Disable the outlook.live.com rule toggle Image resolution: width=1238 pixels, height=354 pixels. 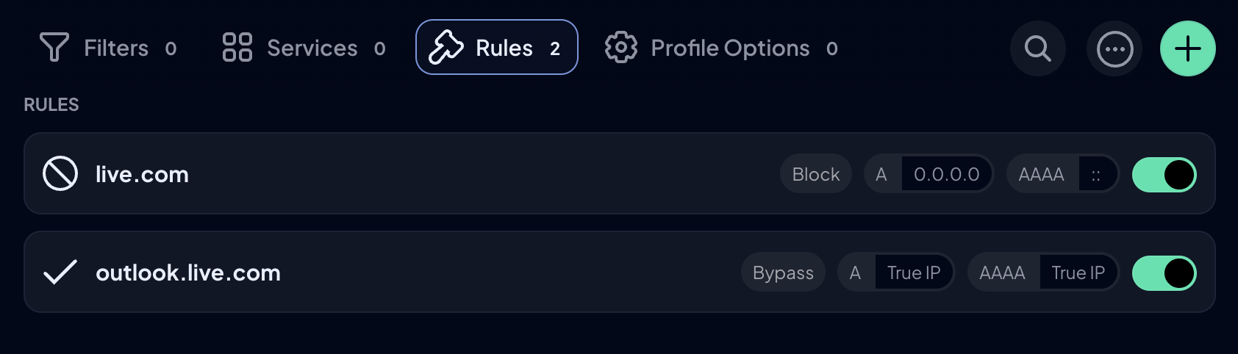coord(1164,273)
